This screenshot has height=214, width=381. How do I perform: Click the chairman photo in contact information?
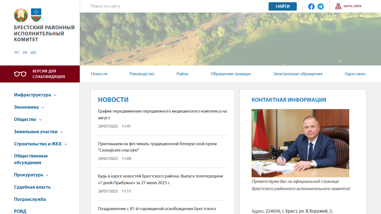click(300, 143)
